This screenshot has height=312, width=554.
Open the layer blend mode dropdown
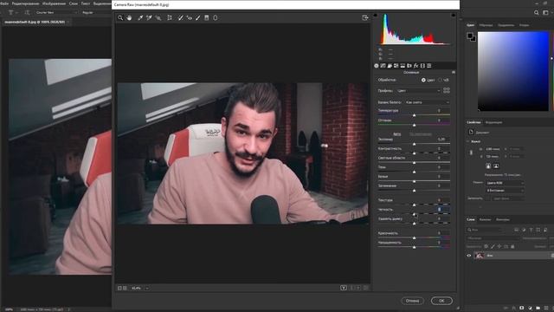click(493, 238)
